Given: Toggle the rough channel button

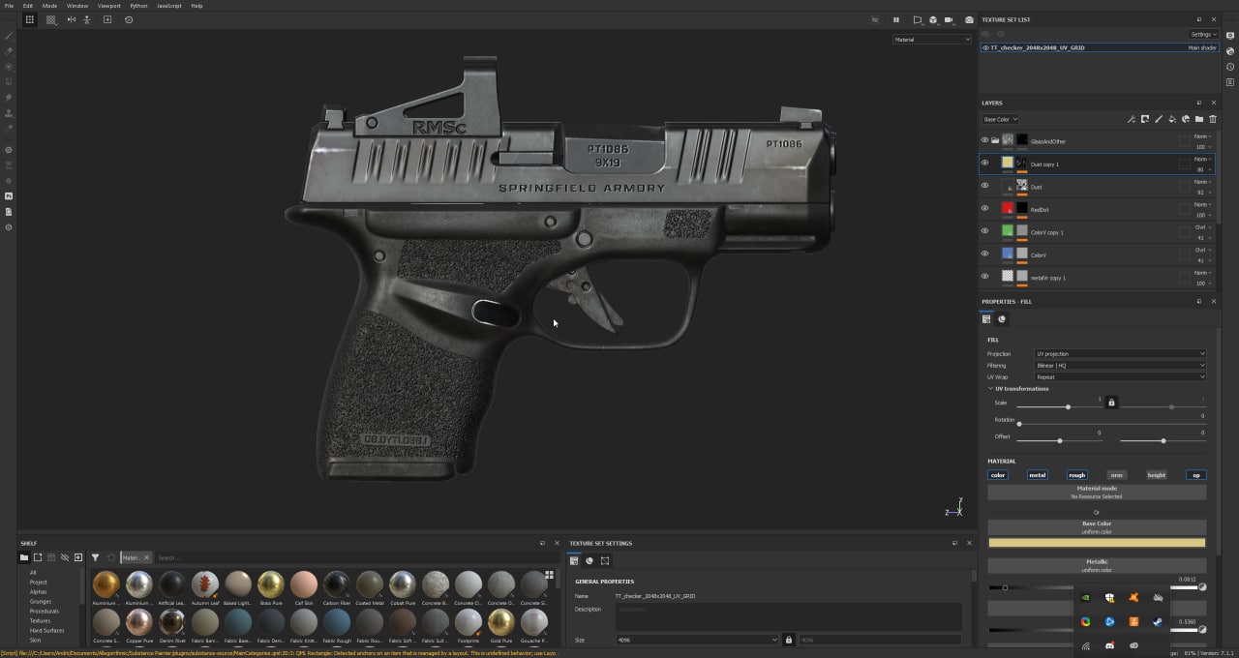Looking at the screenshot, I should 1076,475.
